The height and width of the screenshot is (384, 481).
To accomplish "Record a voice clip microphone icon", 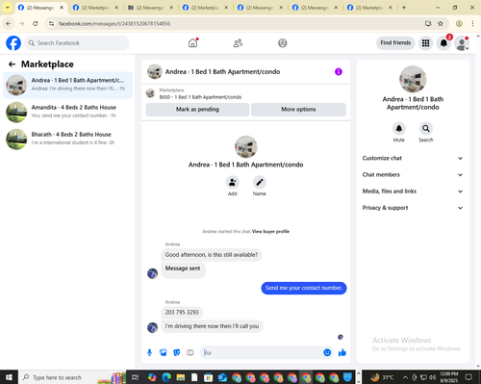I will [149, 353].
